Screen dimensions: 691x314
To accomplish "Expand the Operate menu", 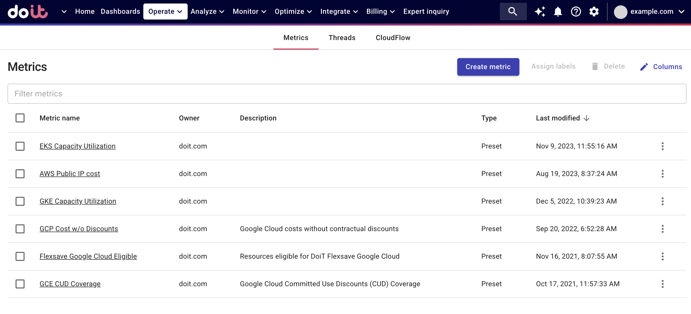I will pos(165,12).
